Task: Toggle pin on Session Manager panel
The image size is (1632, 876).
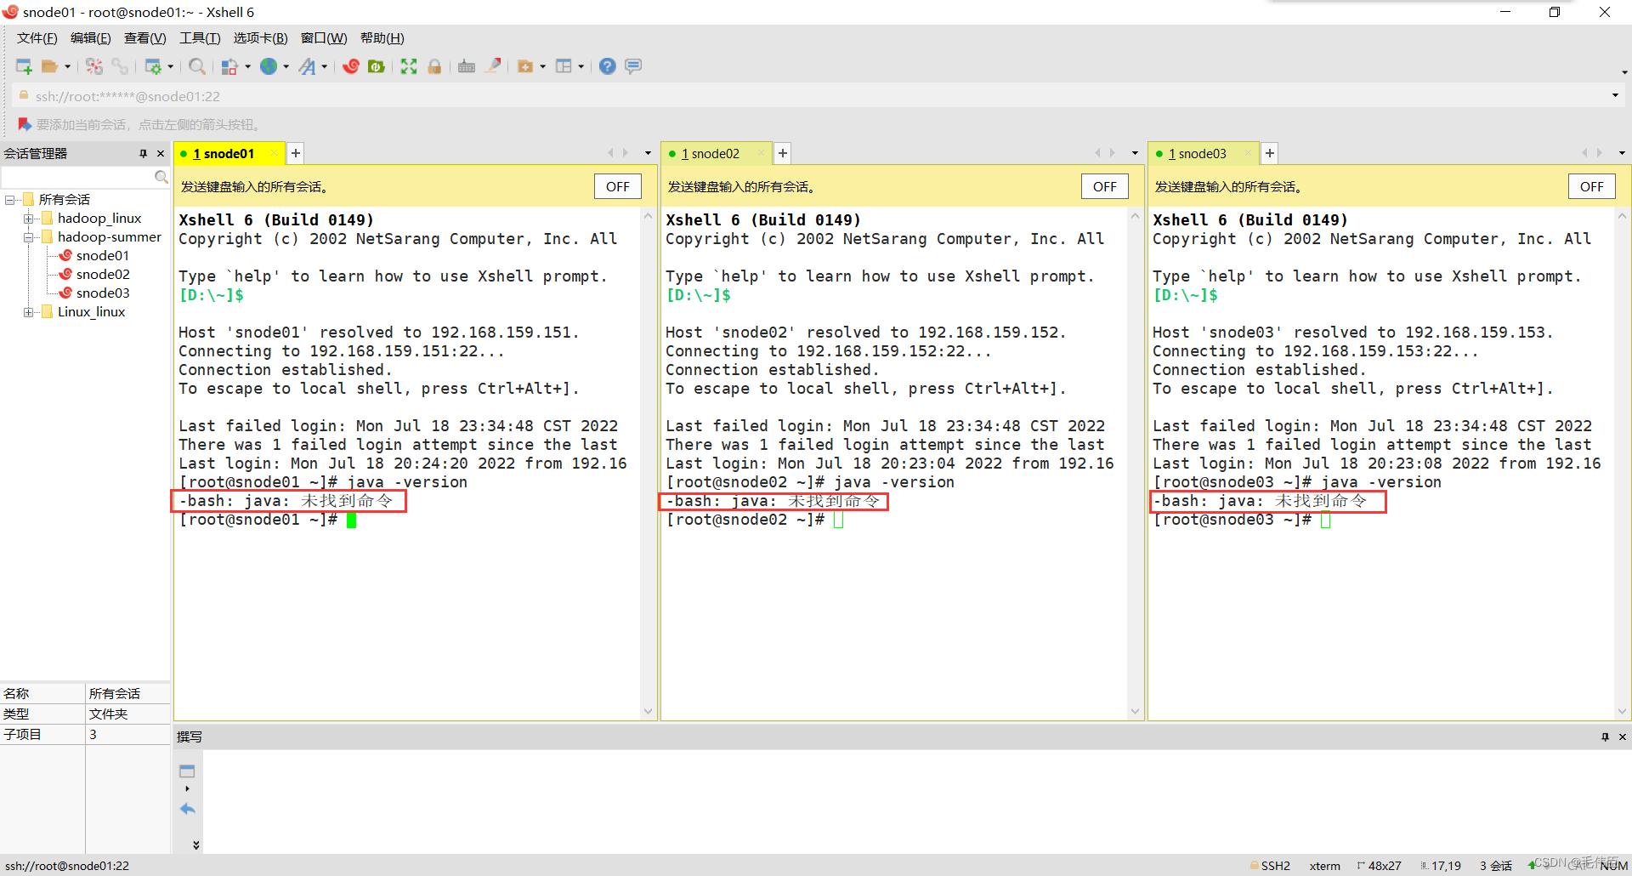Action: tap(143, 153)
